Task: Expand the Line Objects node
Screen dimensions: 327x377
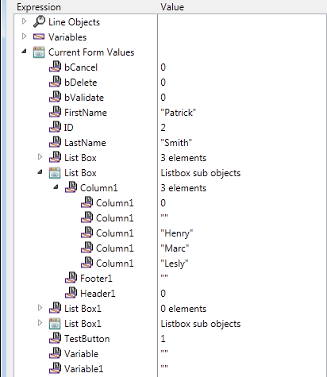Action: pos(24,21)
